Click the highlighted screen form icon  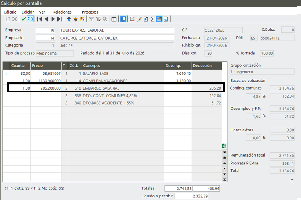tap(159, 19)
